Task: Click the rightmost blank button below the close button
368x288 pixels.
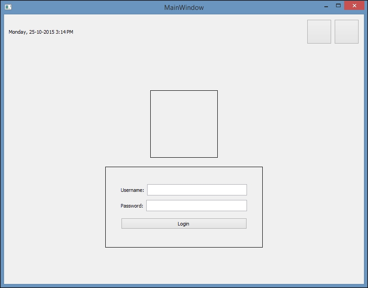Action: pyautogui.click(x=346, y=31)
